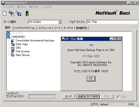Open the 実行(A) menu
The height and width of the screenshot is (107, 139).
(x=34, y=7)
